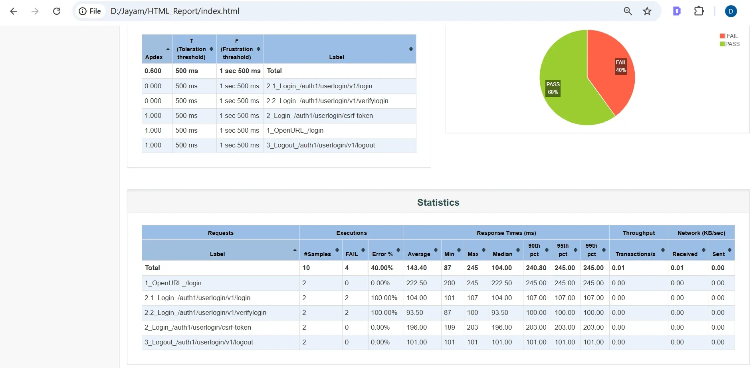Image resolution: width=751 pixels, height=368 pixels.
Task: Sort by F (Frustration threshold) column
Action: (240, 49)
